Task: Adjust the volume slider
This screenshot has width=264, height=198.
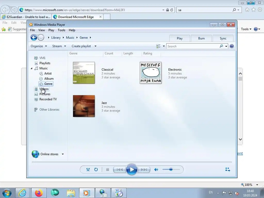Action: tap(171, 169)
